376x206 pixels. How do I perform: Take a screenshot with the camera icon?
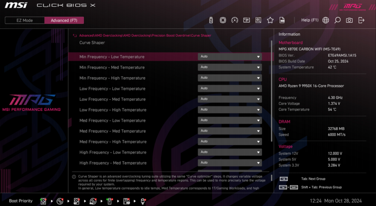(x=349, y=20)
